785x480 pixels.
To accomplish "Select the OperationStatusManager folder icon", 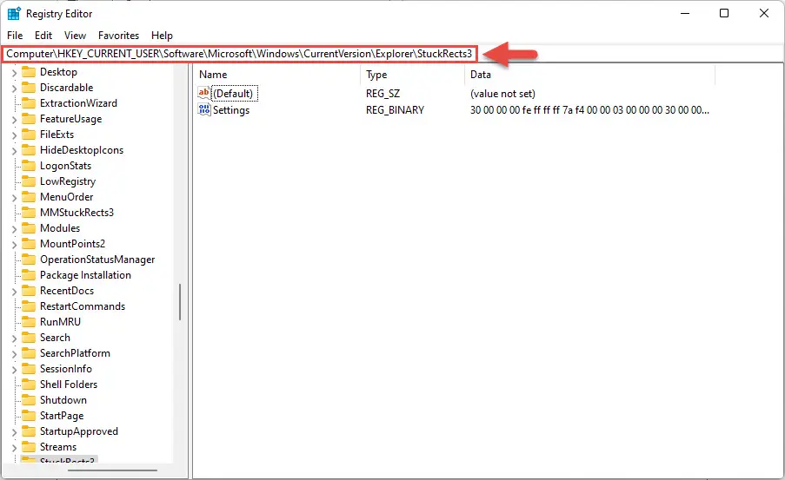I will (29, 260).
